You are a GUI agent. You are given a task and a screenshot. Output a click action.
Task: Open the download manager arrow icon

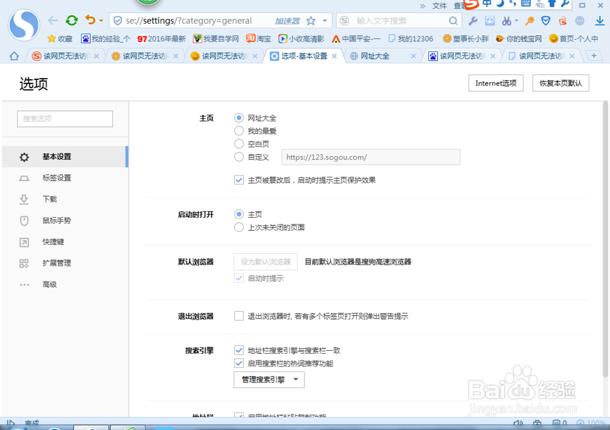click(599, 20)
